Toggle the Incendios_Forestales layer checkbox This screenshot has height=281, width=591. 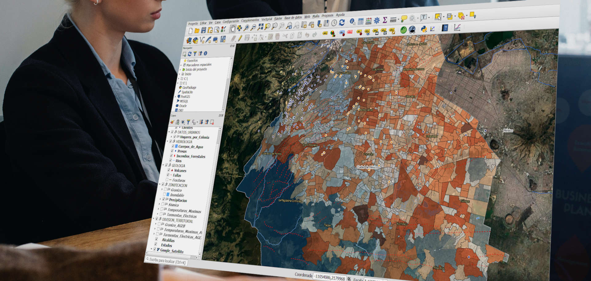(x=171, y=156)
